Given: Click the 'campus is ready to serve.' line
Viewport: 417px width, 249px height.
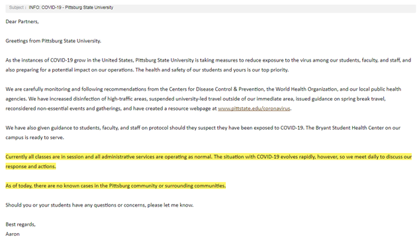Looking at the screenshot, I should tap(35, 138).
